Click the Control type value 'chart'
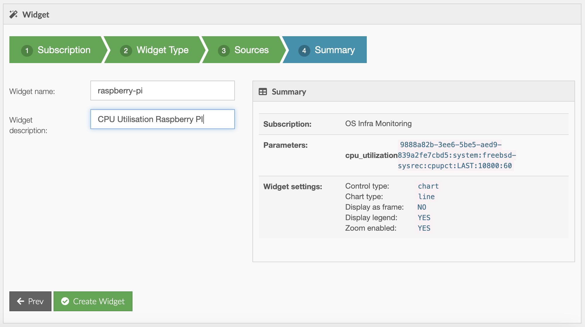The image size is (585, 327). pos(428,186)
